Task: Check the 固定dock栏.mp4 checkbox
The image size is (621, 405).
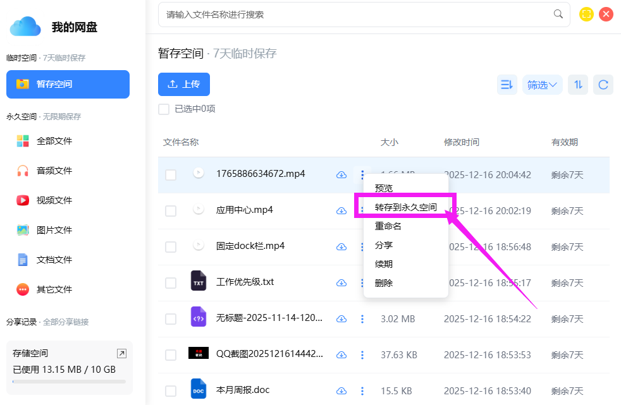Action: coord(171,246)
